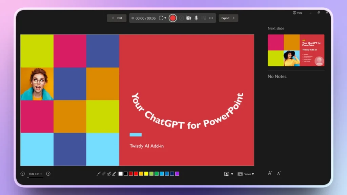This screenshot has width=347, height=195.
Task: Advance to the next slide
Action: (x=48, y=173)
